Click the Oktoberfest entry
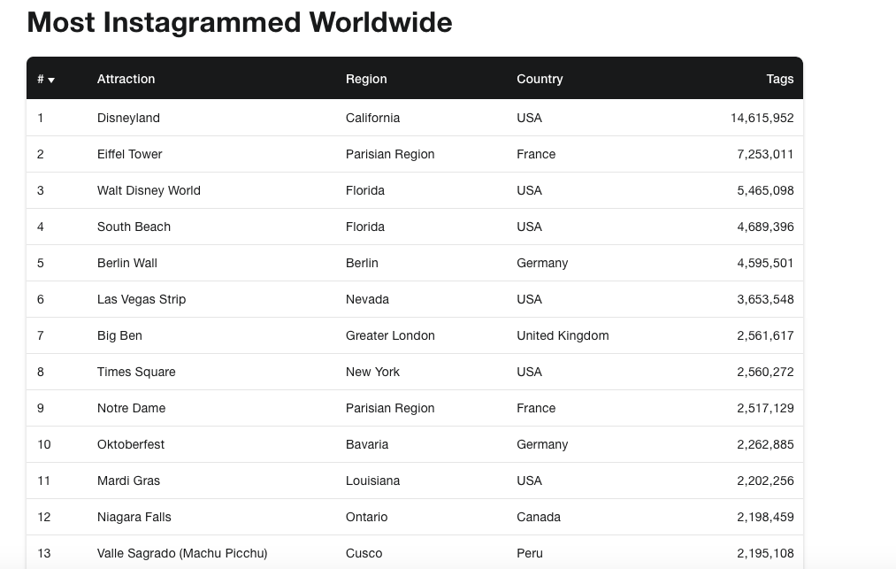Screen dimensions: 896x569 click(x=131, y=444)
